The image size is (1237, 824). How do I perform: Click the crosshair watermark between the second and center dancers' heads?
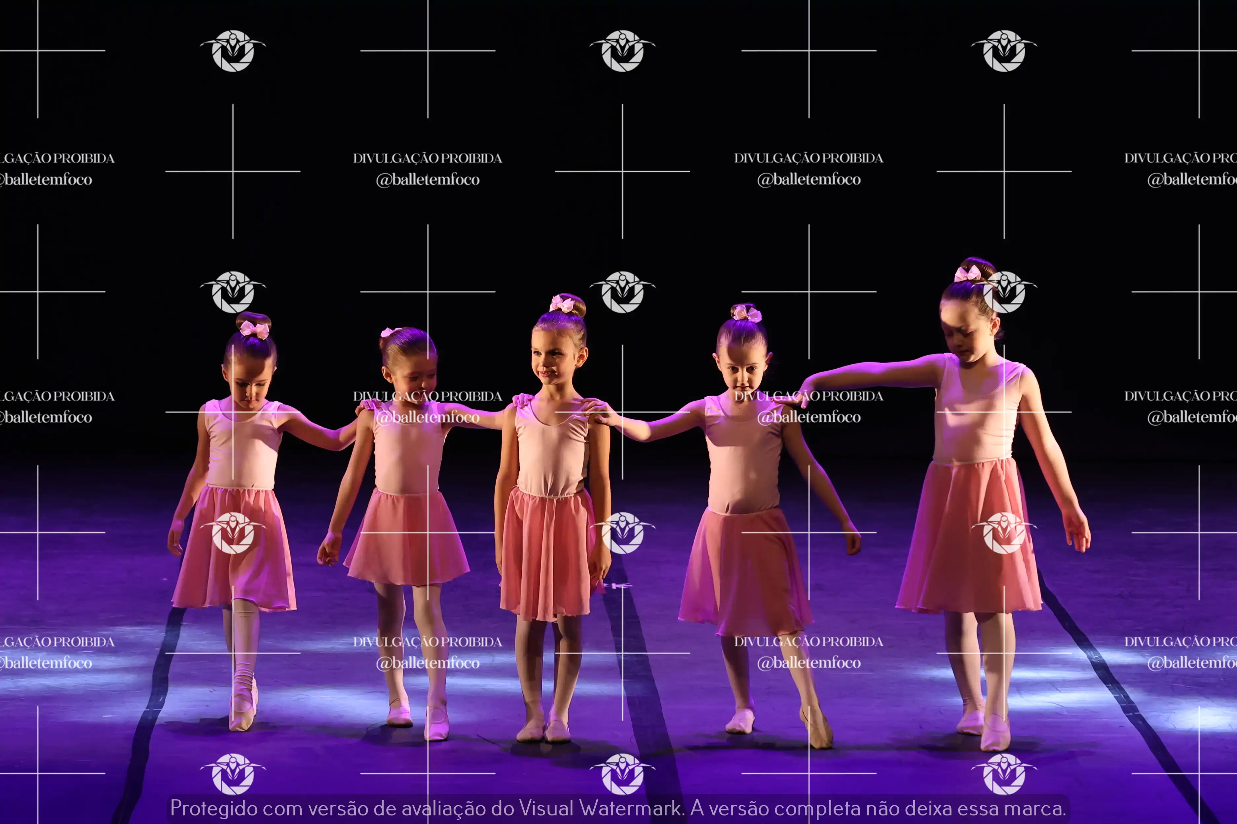click(x=428, y=292)
